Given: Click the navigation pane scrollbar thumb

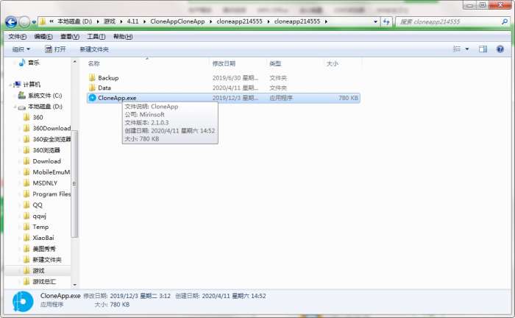Looking at the screenshot, I should [74, 183].
